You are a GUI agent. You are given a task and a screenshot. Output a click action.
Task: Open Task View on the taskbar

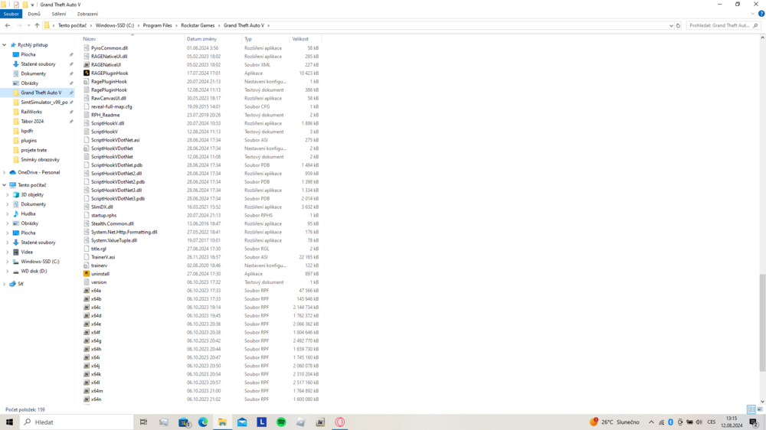point(144,422)
